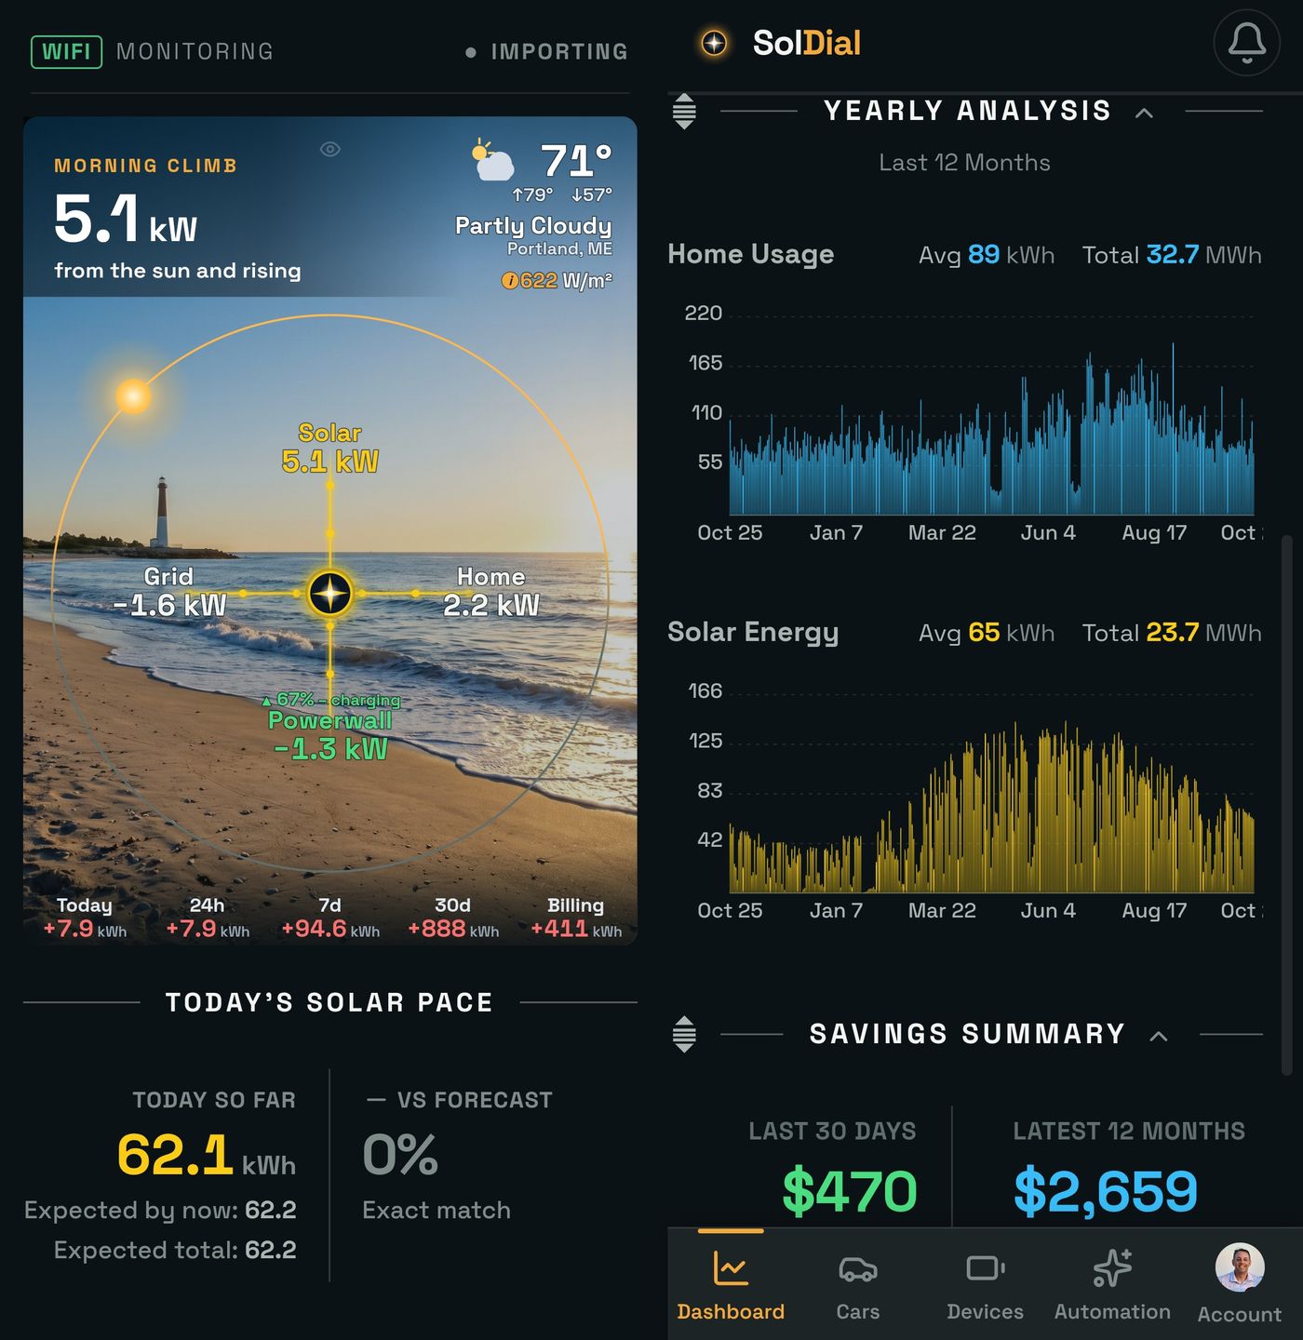Tap the partly cloudy weather icon
This screenshot has height=1340, width=1303.
(493, 161)
